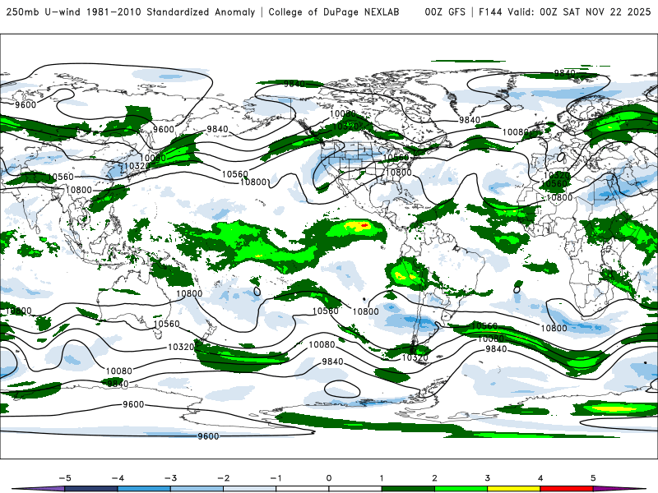Screen dimensions: 658x493
Task: Click the 9840 contour label over Alaska
Action: pos(294,84)
